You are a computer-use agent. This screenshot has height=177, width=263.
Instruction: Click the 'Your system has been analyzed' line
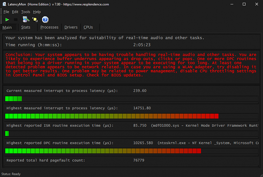click(x=105, y=38)
